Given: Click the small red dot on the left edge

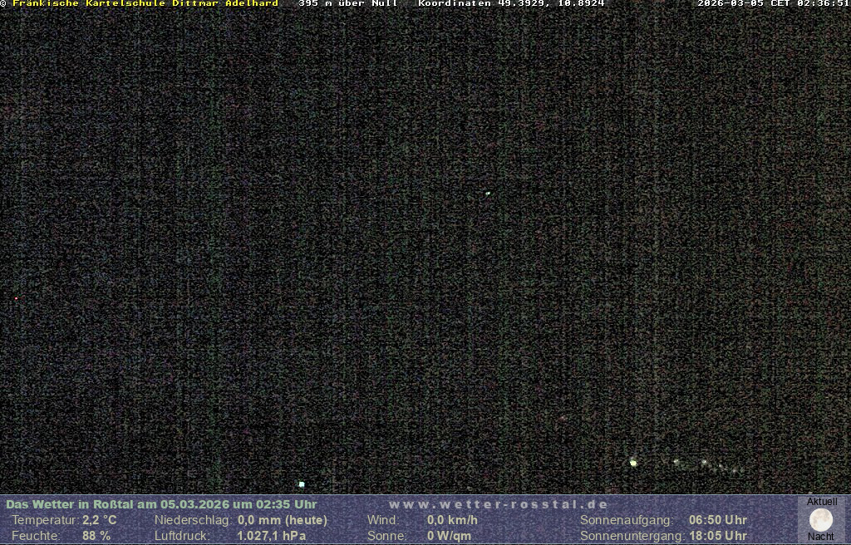Looking at the screenshot, I should tap(16, 298).
